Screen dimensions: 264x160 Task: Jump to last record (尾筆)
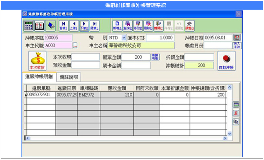(95, 25)
